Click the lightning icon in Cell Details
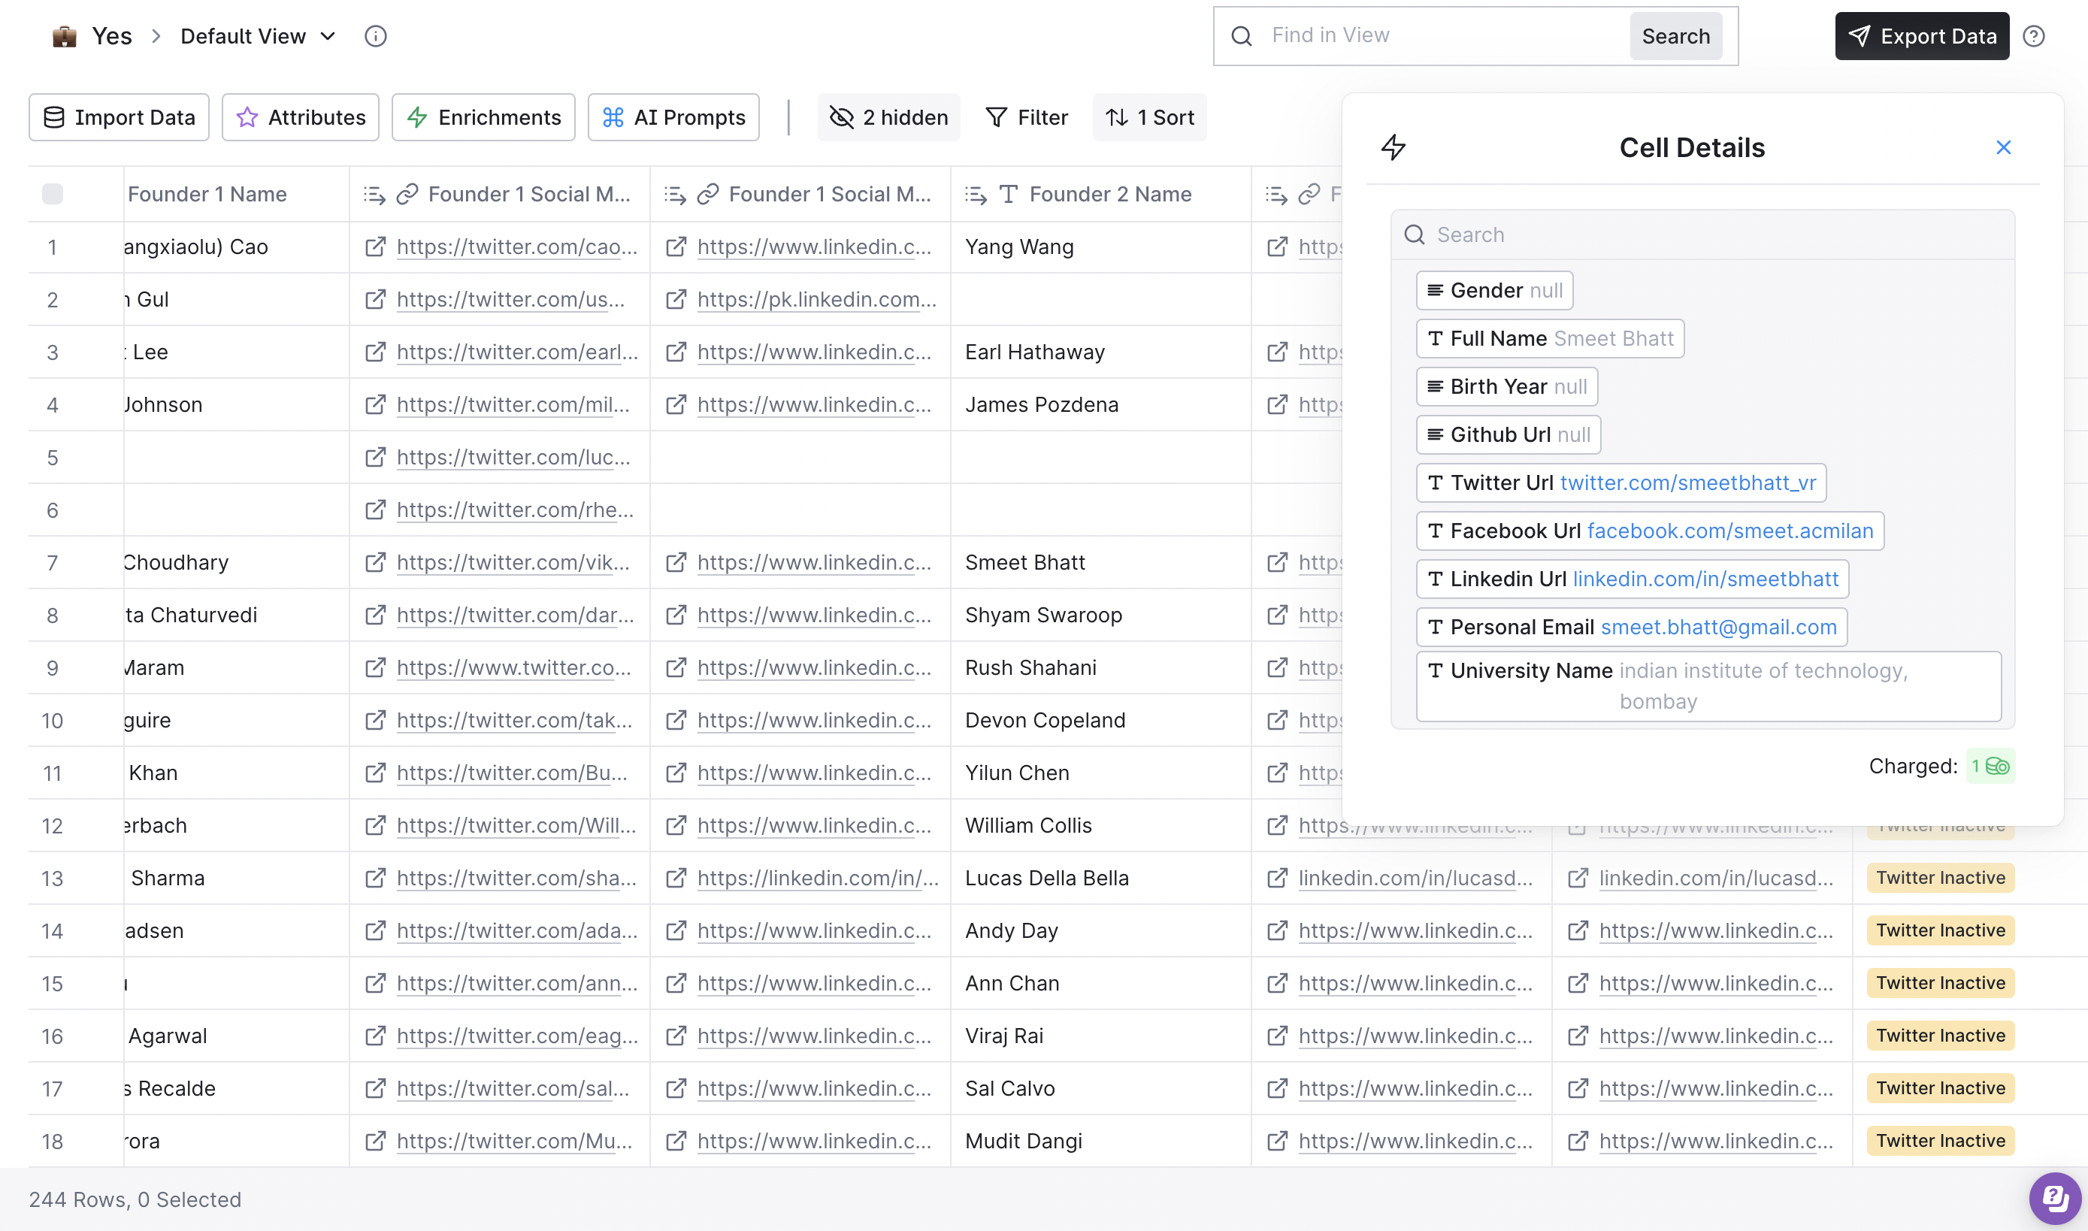Screen dimensions: 2088x1231 coord(1394,147)
